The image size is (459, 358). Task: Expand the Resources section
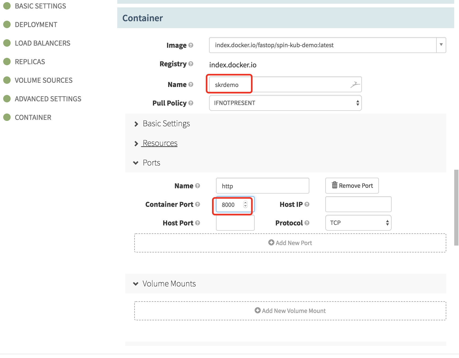point(160,143)
